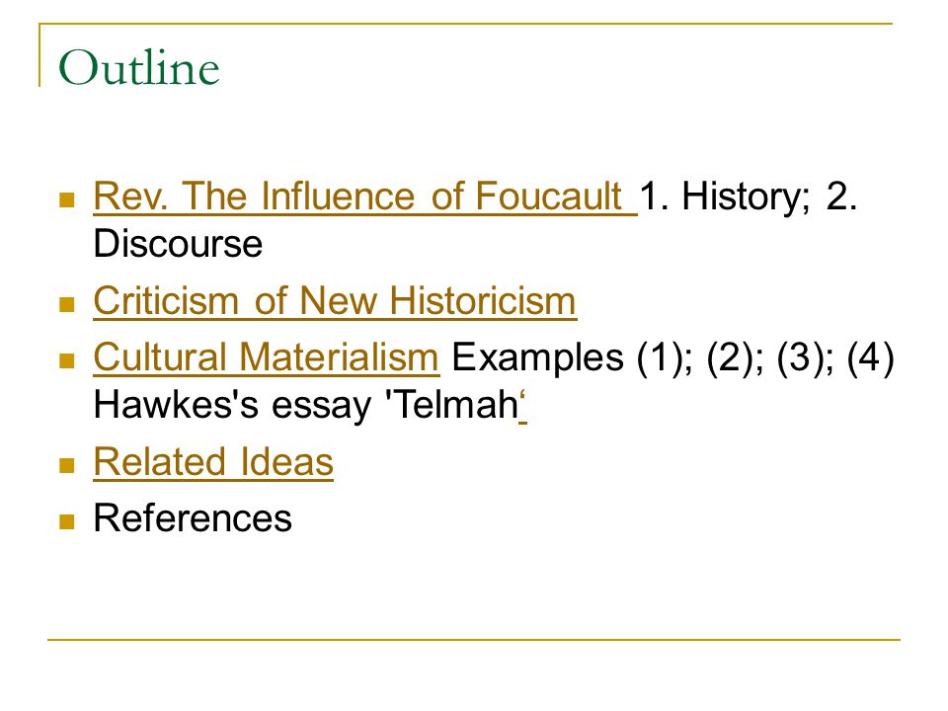Image resolution: width=948 pixels, height=711 pixels.
Task: Click the Hawkes's essay text
Action: (232, 405)
